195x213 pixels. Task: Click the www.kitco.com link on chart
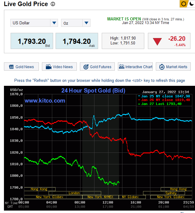(45, 101)
